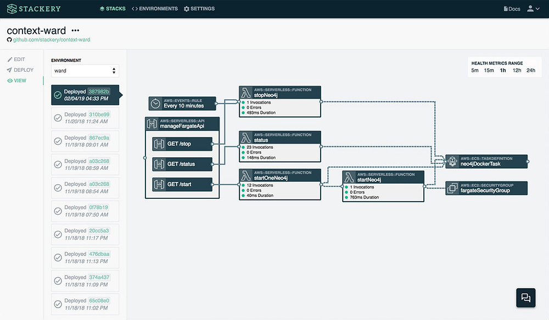Click the GET /status route icon

click(x=159, y=164)
